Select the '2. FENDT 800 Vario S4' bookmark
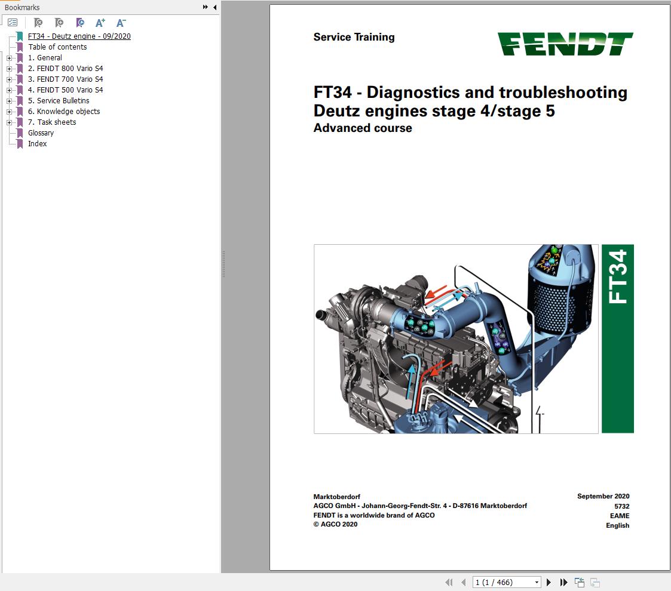This screenshot has height=591, width=671. [x=66, y=69]
